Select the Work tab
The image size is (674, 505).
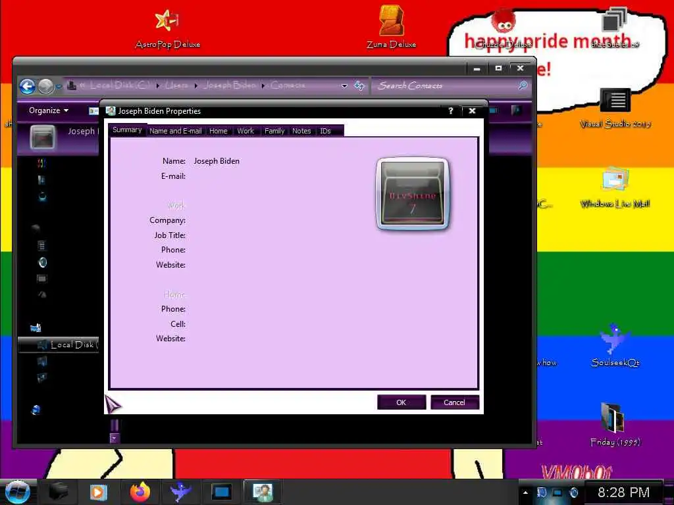pyautogui.click(x=246, y=131)
